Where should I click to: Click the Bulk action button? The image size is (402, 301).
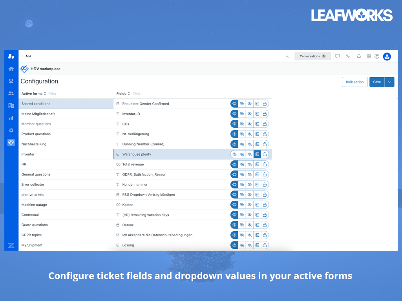click(x=354, y=82)
